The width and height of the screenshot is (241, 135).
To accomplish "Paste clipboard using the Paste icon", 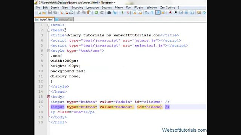I will point(89,12).
